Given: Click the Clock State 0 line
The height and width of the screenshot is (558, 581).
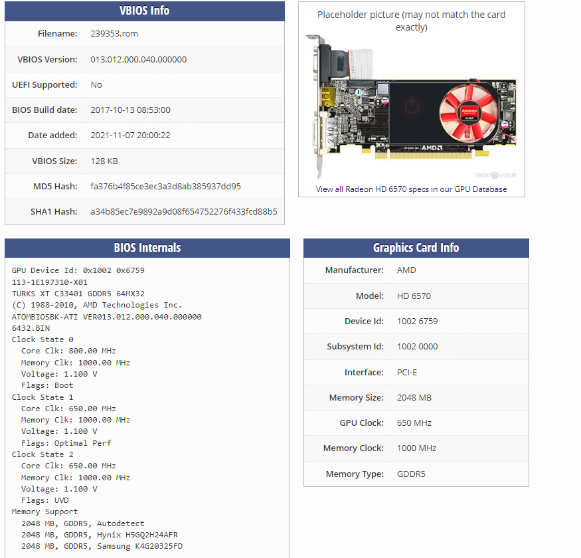Looking at the screenshot, I should click(42, 339).
